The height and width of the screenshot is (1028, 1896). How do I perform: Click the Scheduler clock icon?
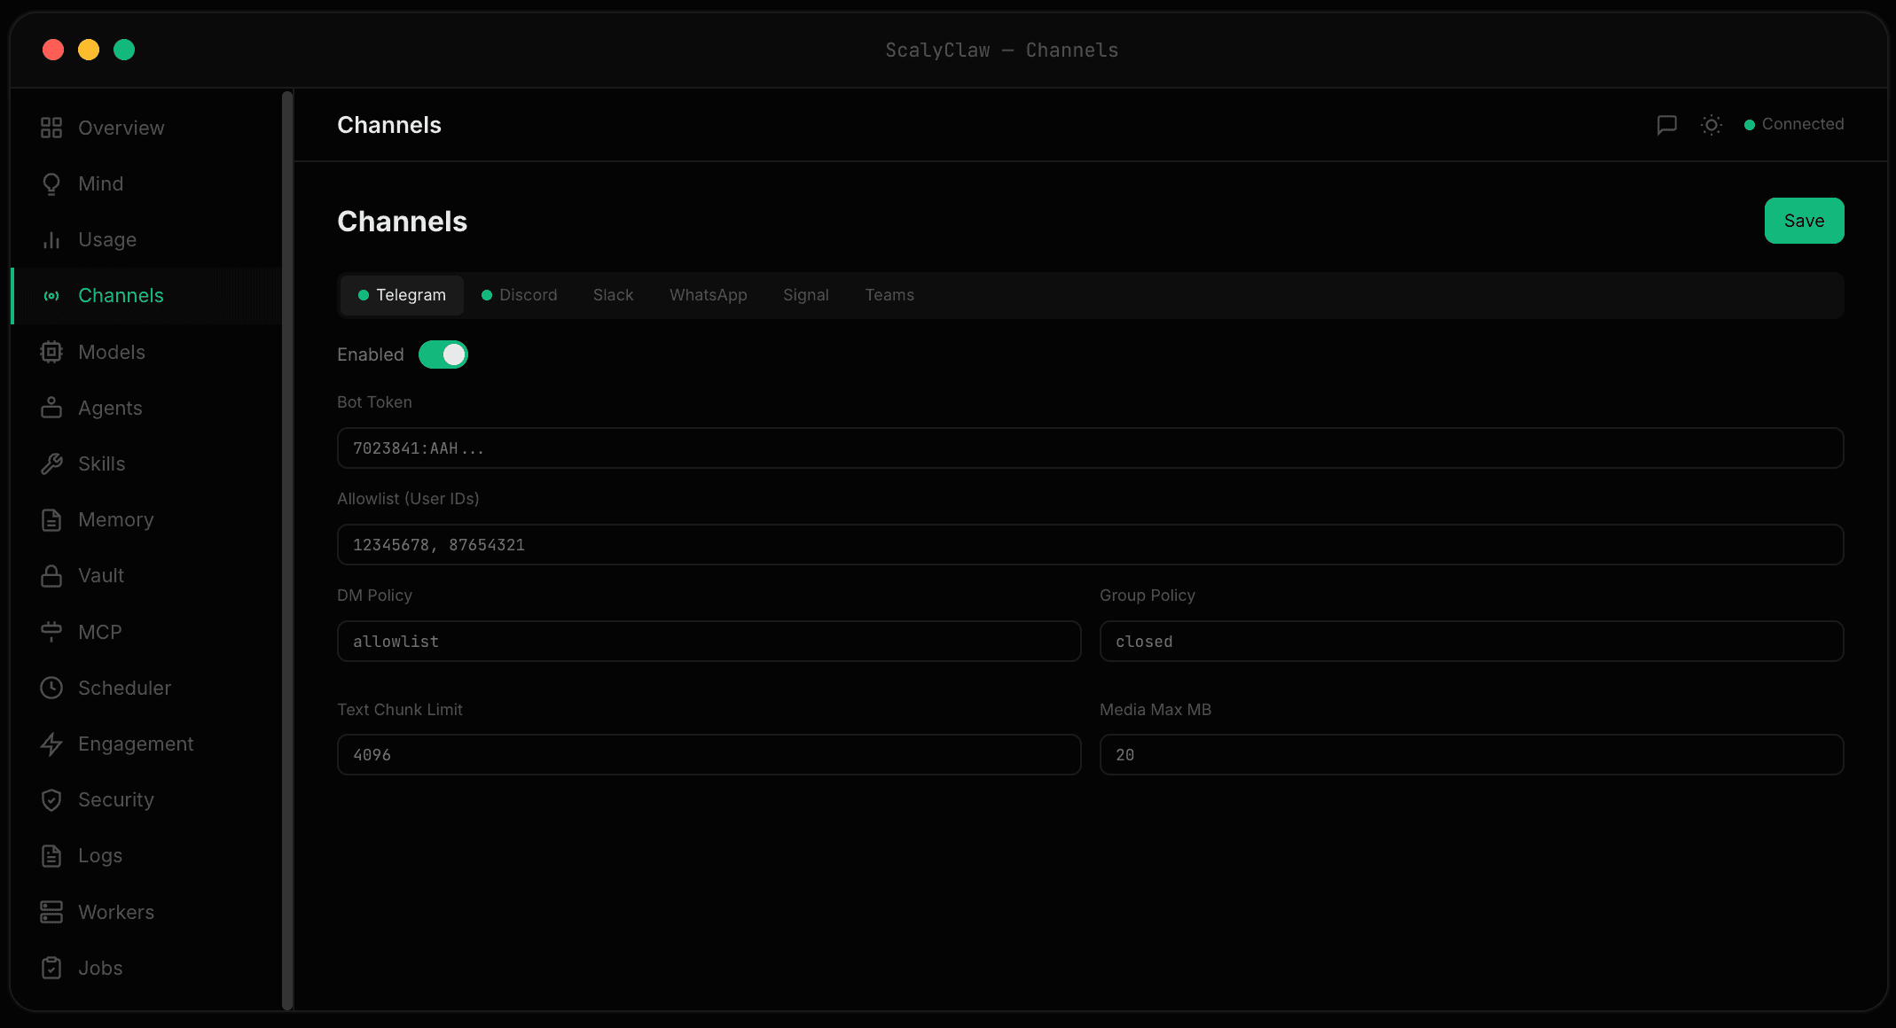51,688
